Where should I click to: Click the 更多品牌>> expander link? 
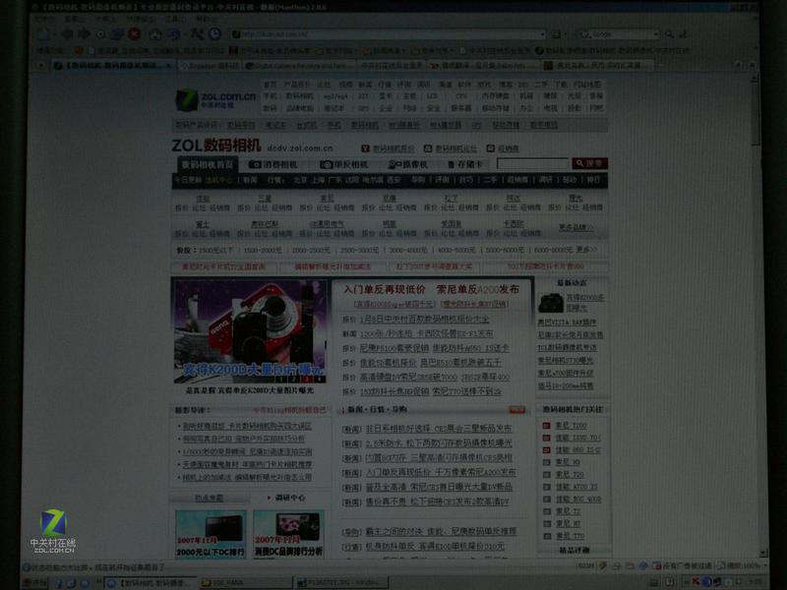[575, 227]
